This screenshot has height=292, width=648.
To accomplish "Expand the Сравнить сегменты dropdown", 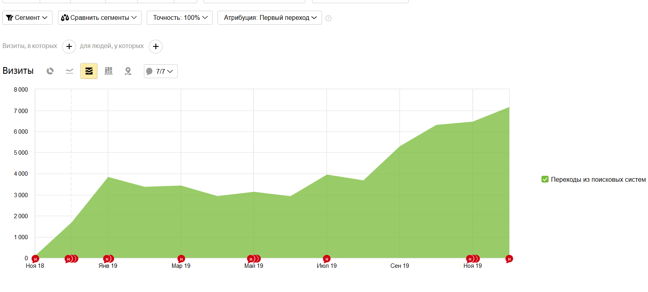I will pyautogui.click(x=99, y=17).
